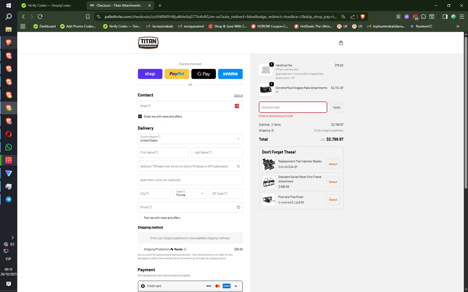Image resolution: width=468 pixels, height=292 pixels.
Task: Open the browser hamburger menu
Action: click(462, 17)
